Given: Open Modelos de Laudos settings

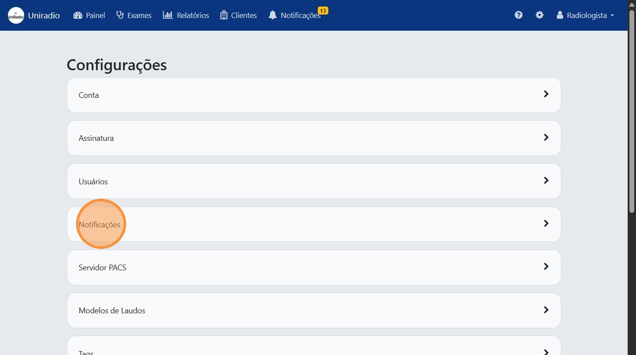Looking at the screenshot, I should (x=112, y=310).
